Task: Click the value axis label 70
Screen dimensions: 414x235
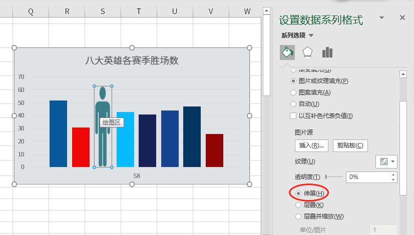Action: coord(21,77)
